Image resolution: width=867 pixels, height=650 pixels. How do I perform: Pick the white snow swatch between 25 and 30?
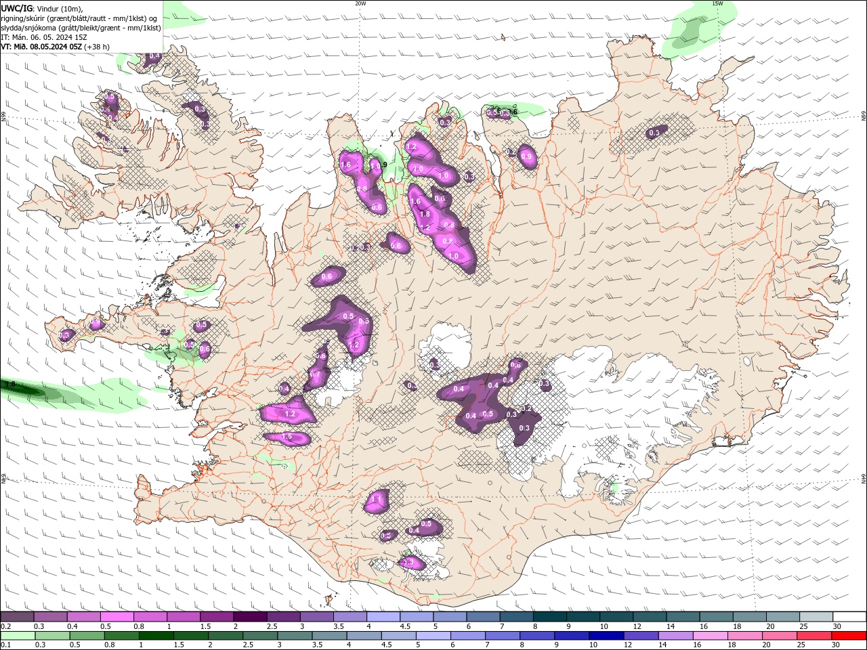click(x=816, y=617)
